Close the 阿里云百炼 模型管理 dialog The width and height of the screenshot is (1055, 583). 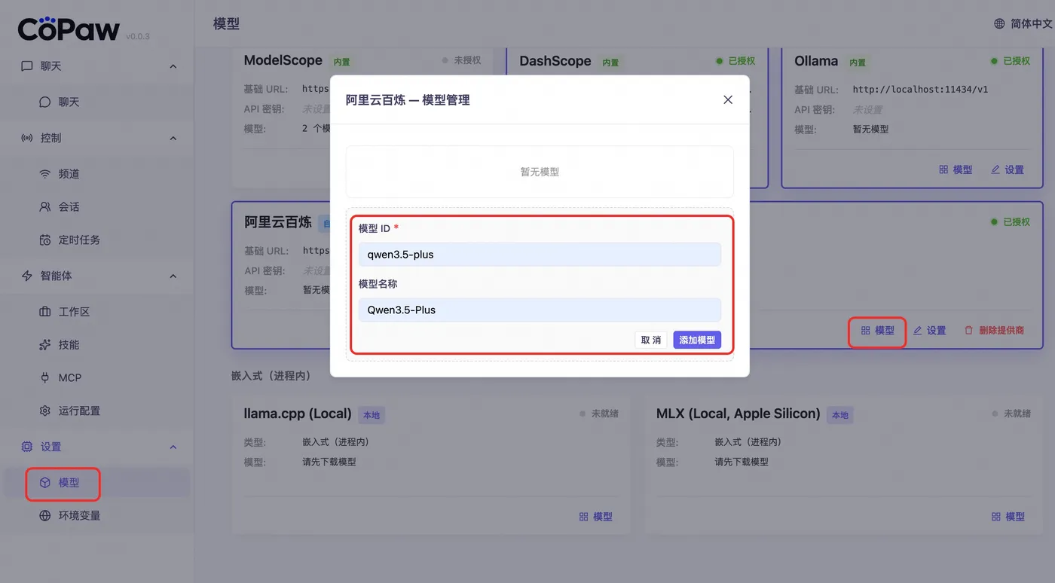coord(728,99)
